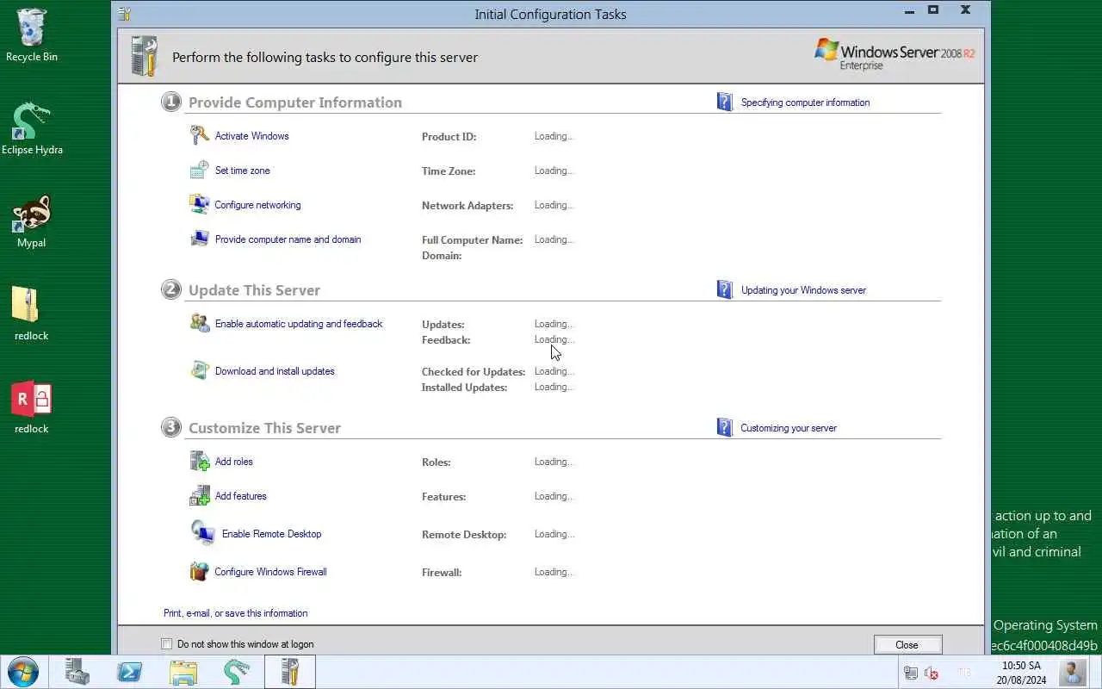
Task: Select the red redlock application icon
Action: coord(32,407)
